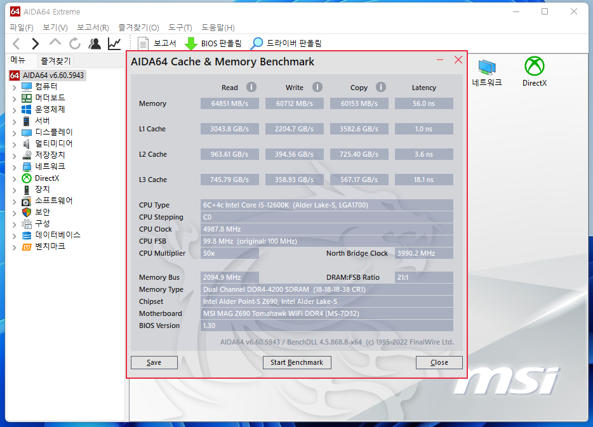
Task: Click the Memory Read value 64851 MB/s
Action: tap(230, 103)
